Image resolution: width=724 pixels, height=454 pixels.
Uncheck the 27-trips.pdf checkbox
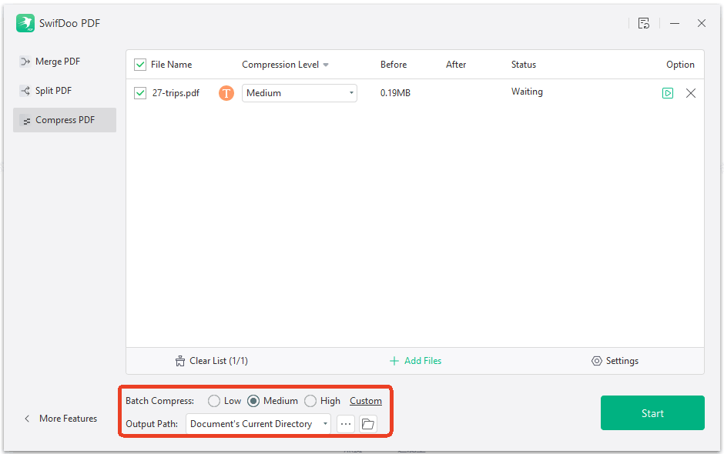point(140,93)
